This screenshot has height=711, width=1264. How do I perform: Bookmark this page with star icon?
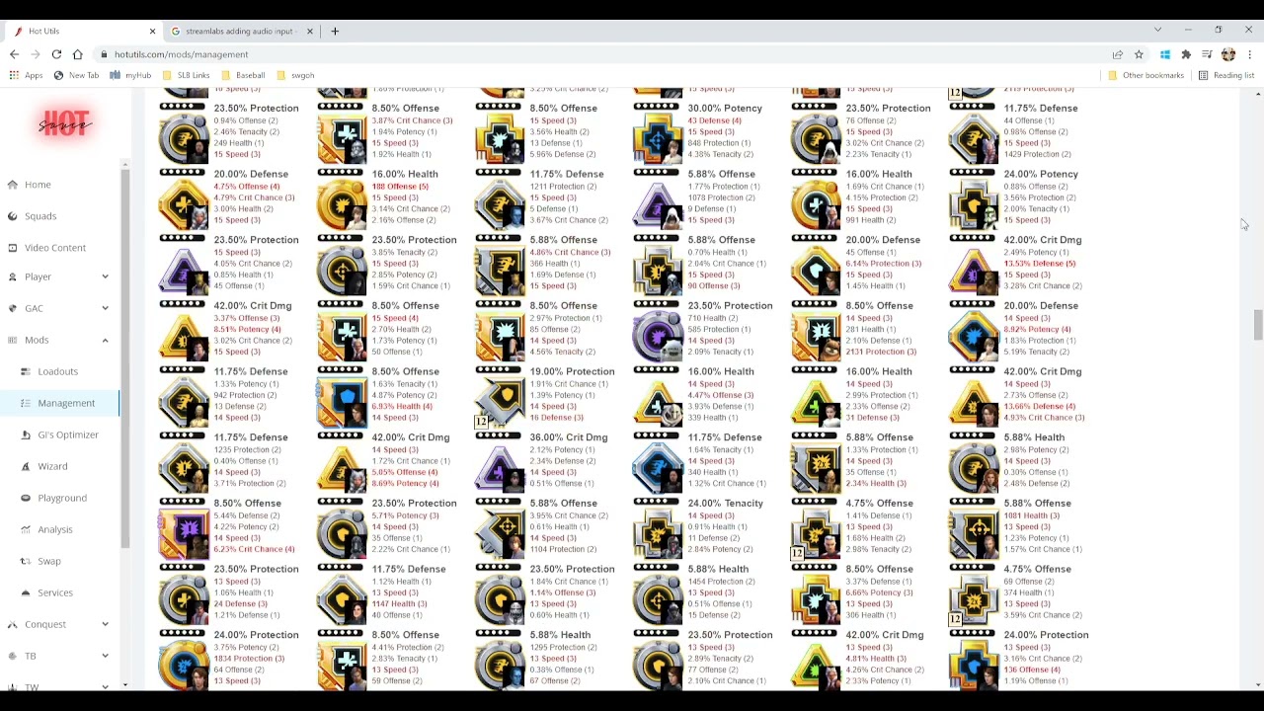pos(1139,54)
